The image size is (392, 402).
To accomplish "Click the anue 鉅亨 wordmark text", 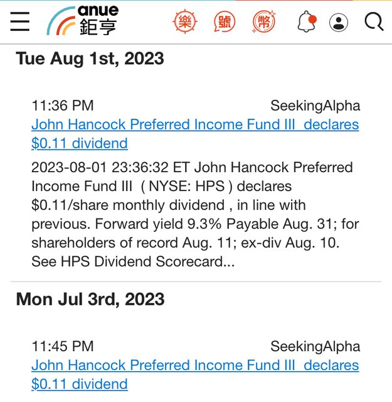I will tap(98, 21).
